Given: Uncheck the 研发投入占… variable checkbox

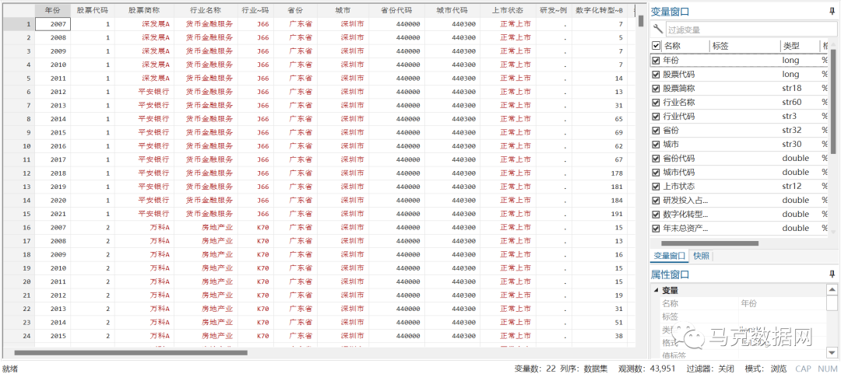Looking at the screenshot, I should [x=656, y=201].
